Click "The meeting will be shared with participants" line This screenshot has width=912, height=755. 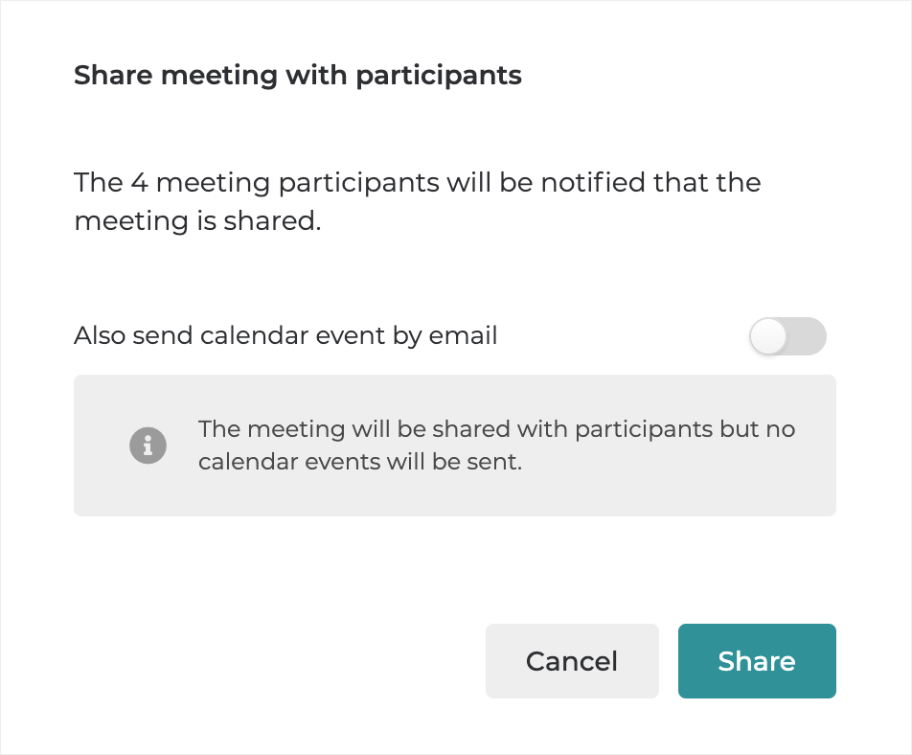[x=496, y=428]
